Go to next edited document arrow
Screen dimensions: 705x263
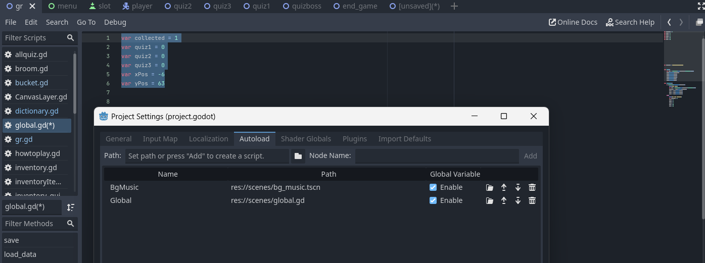[681, 22]
